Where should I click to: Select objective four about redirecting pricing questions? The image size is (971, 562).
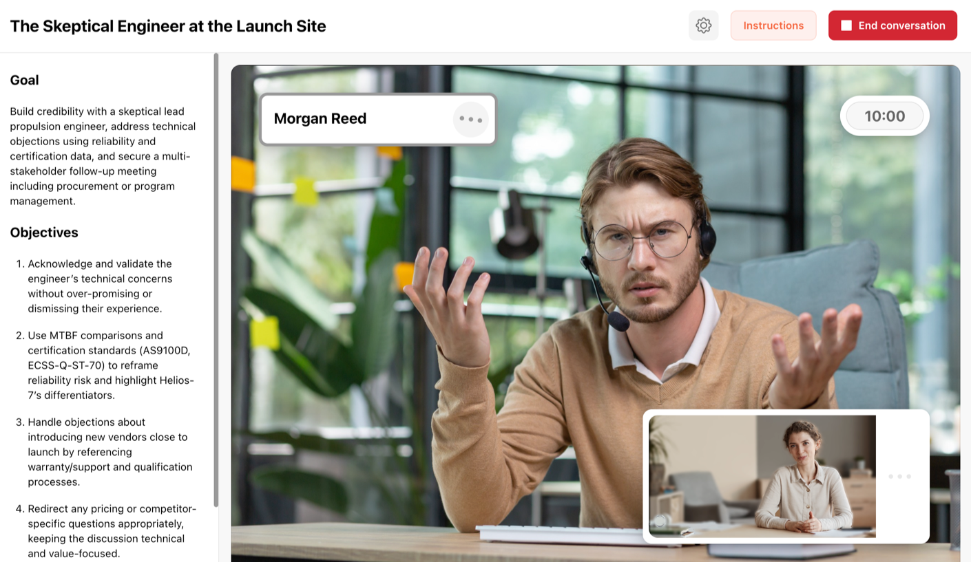tap(110, 531)
